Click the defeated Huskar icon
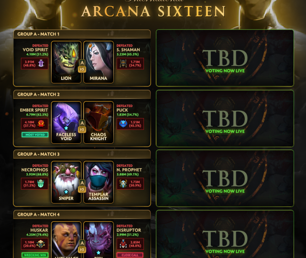 [x=41, y=244]
